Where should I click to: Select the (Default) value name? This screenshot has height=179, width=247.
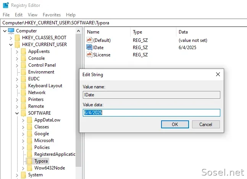pos(102,40)
